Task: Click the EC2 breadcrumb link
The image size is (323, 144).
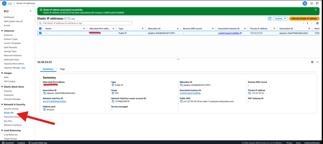Action: click(10, 3)
